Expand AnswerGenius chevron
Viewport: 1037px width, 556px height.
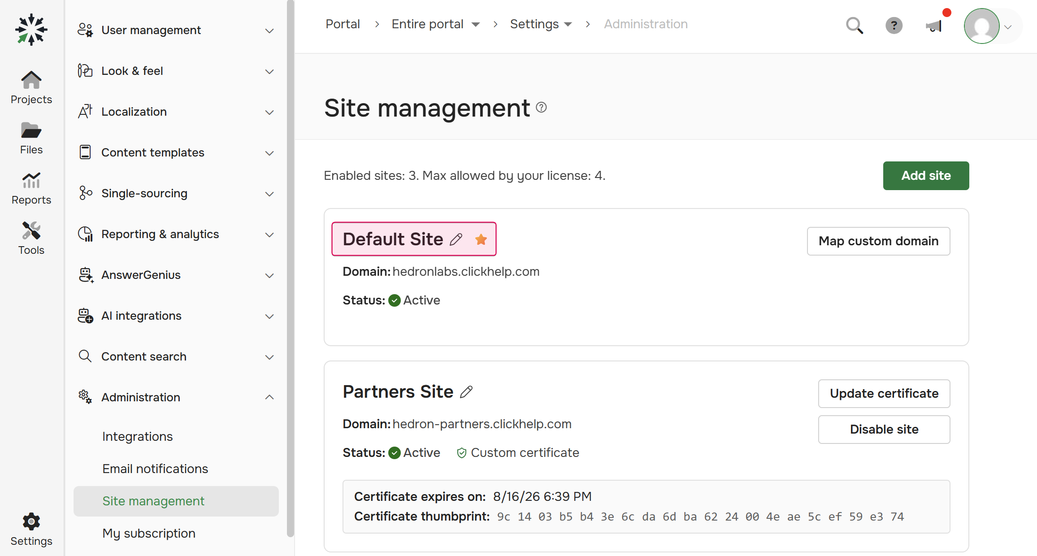pos(269,276)
